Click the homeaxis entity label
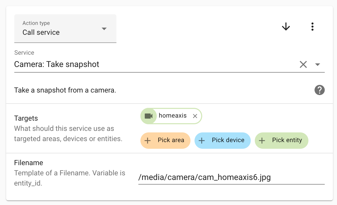The width and height of the screenshot is (337, 205). [x=173, y=116]
